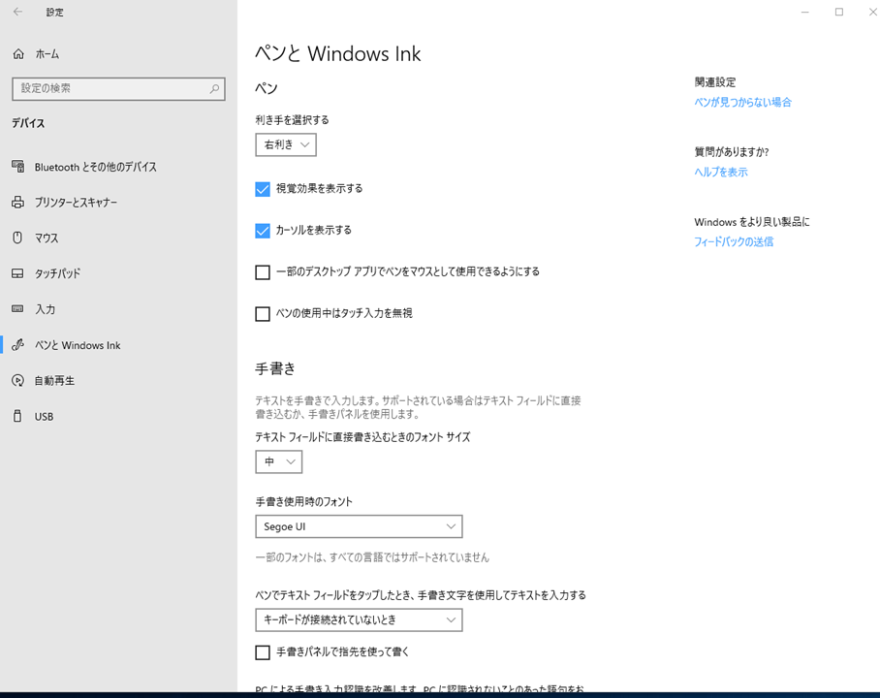Click the 手書き section heading
Image resolution: width=880 pixels, height=698 pixels.
pos(275,368)
